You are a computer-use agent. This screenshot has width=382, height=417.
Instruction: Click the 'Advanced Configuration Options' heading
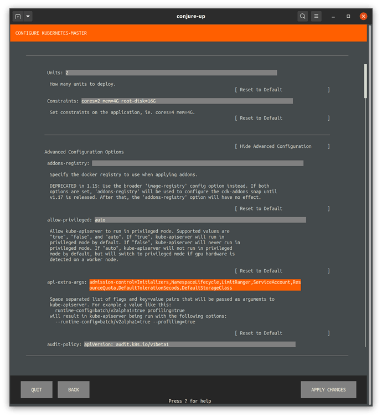[84, 152]
